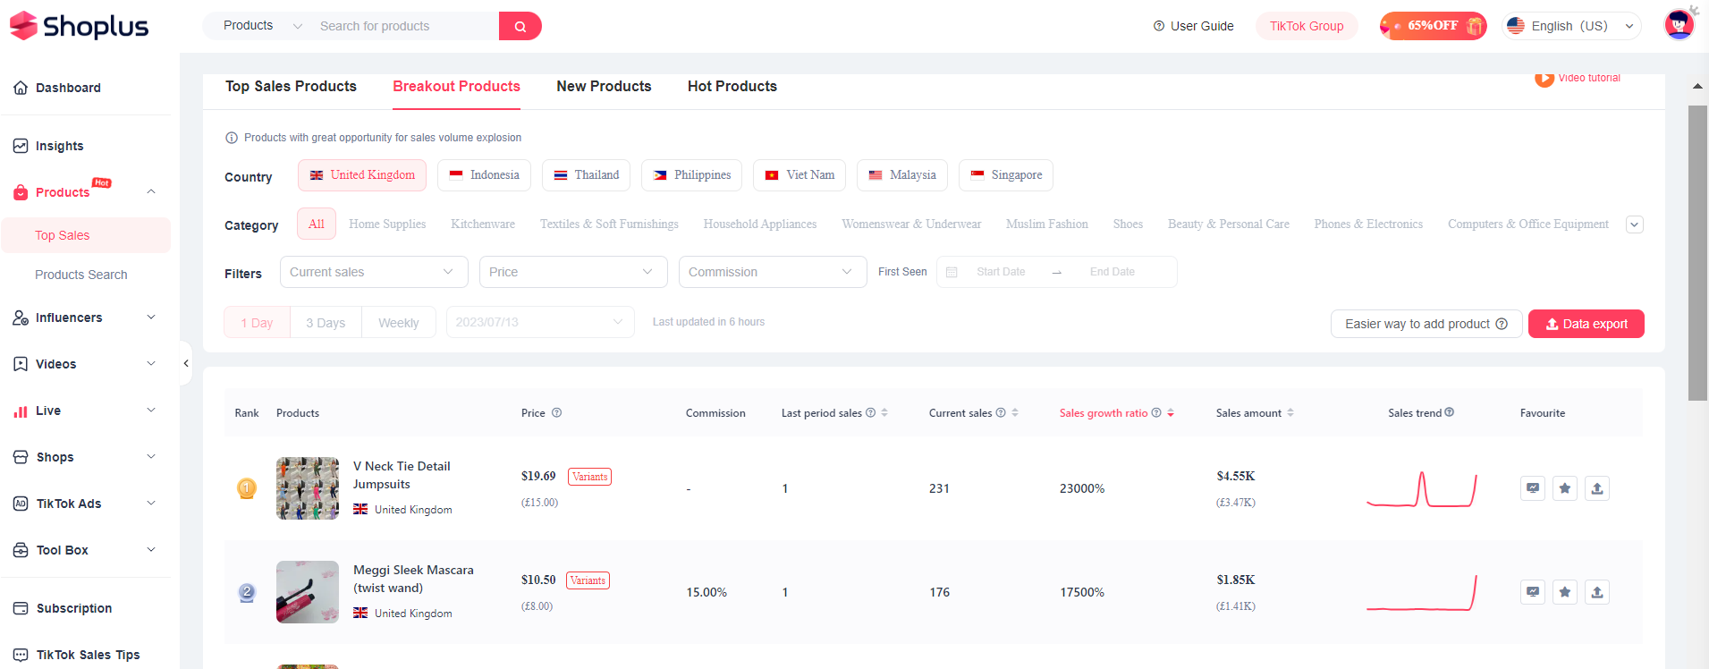
Task: Filter by Beauty & Personal Care category
Action: pyautogui.click(x=1228, y=224)
